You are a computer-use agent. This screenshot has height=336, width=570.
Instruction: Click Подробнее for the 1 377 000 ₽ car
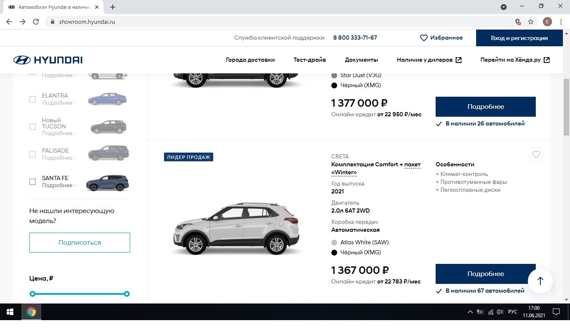pos(486,107)
